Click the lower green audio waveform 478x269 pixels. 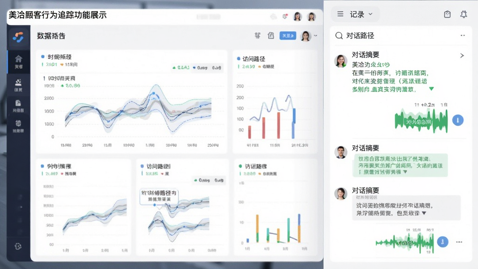[405, 243]
